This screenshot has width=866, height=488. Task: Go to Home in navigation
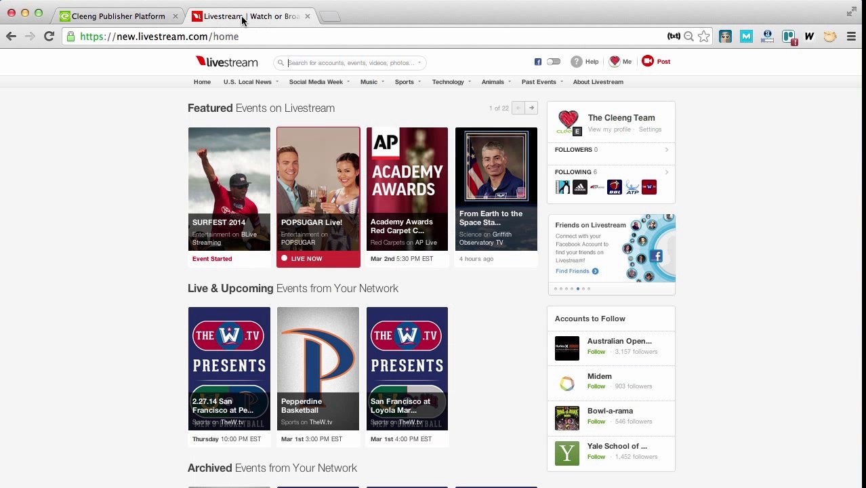pyautogui.click(x=202, y=82)
